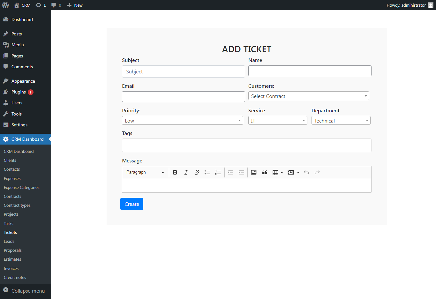Open the New menu in the admin bar
Screen dimensions: 436x299
(74, 5)
